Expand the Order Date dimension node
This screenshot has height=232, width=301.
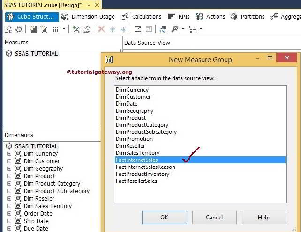coord(9,213)
